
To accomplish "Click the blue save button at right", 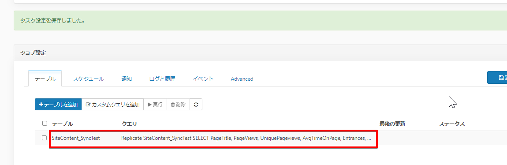I will 497,77.
